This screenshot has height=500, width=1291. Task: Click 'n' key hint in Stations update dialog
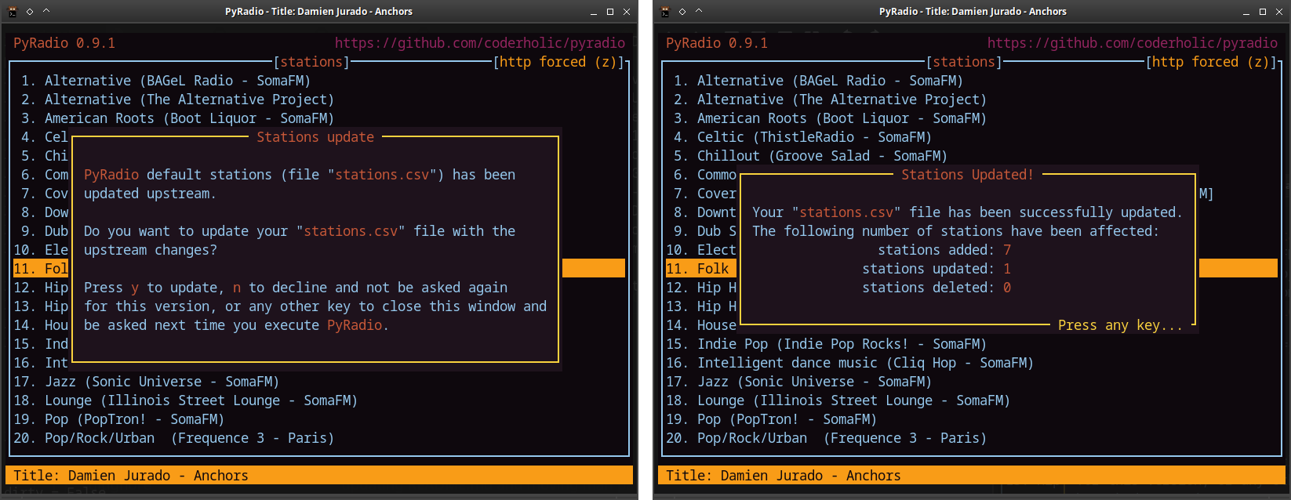[x=237, y=288]
